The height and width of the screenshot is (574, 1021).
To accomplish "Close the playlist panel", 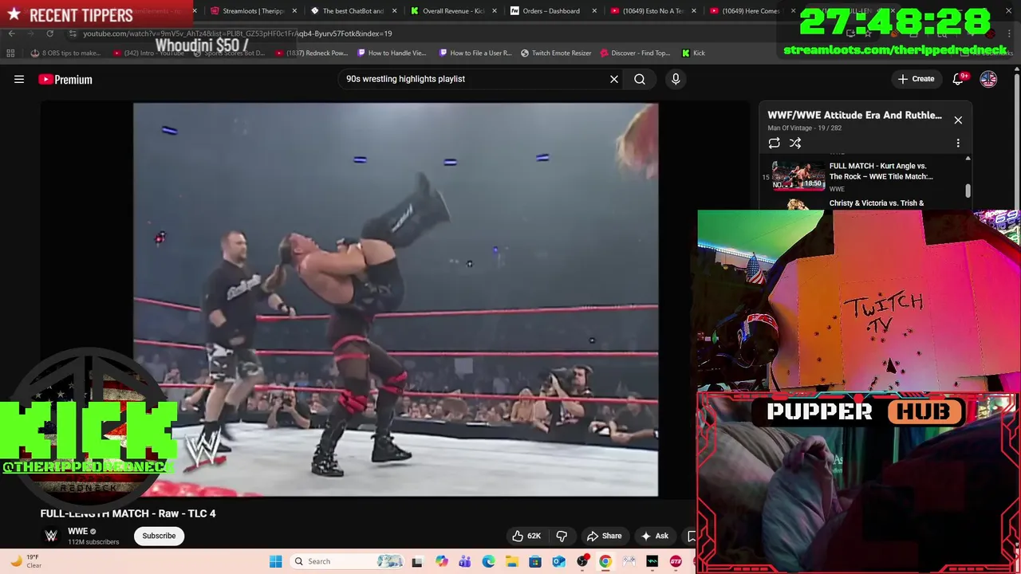I will (958, 120).
